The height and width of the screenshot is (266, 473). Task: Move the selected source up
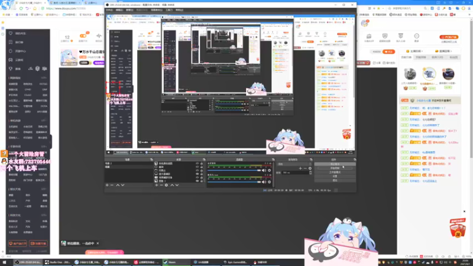pos(172,185)
